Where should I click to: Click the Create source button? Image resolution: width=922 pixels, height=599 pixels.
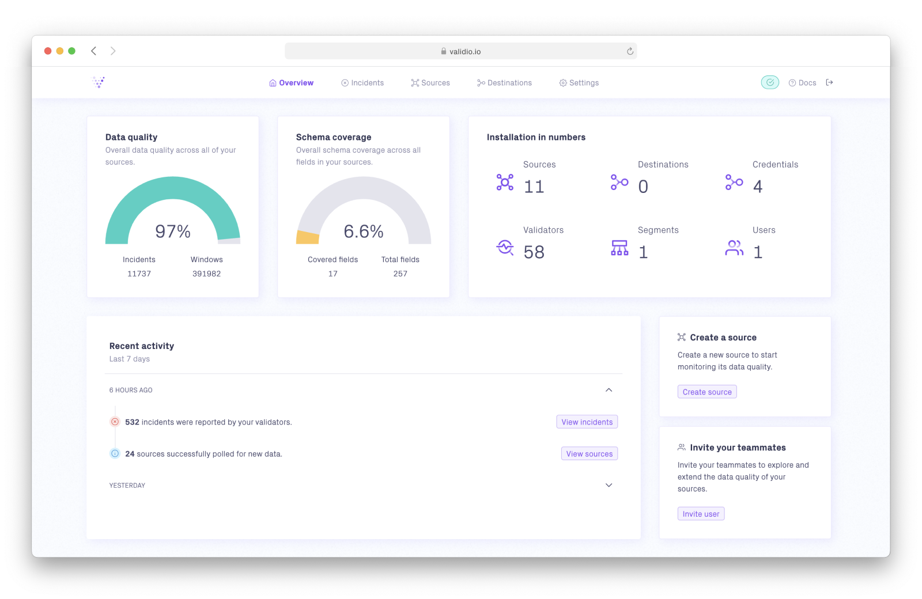707,392
